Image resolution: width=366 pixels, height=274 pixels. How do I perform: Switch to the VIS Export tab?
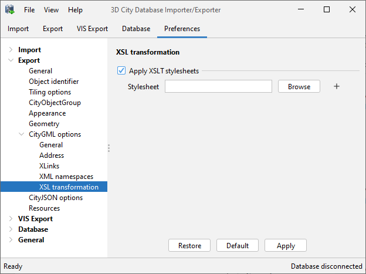(x=92, y=29)
